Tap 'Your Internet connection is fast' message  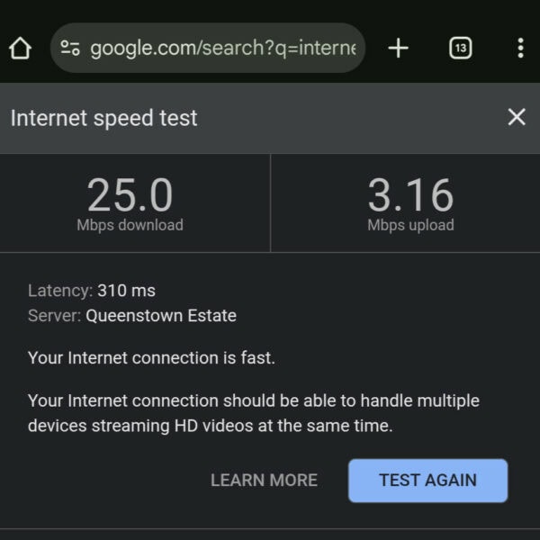point(151,358)
